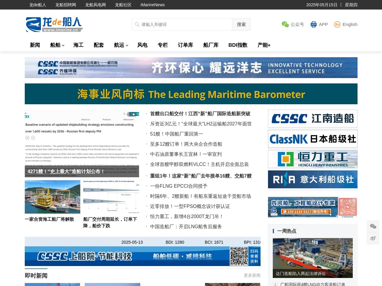This screenshot has height=286, width=382.
Task: Open 龙de船人 top bar link
Action: click(38, 5)
